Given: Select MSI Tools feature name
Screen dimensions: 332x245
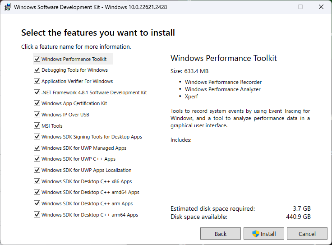Looking at the screenshot, I should 52,126.
